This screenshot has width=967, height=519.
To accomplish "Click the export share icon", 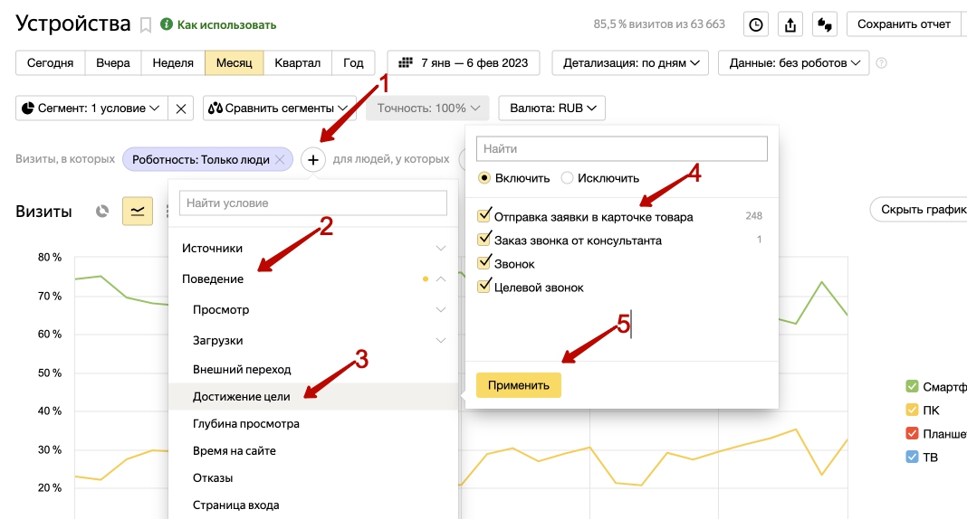I will click(x=790, y=24).
